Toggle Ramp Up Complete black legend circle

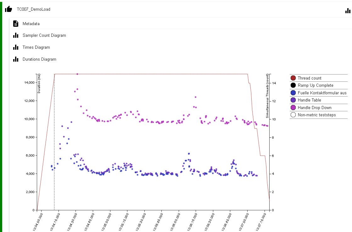pyautogui.click(x=293, y=85)
